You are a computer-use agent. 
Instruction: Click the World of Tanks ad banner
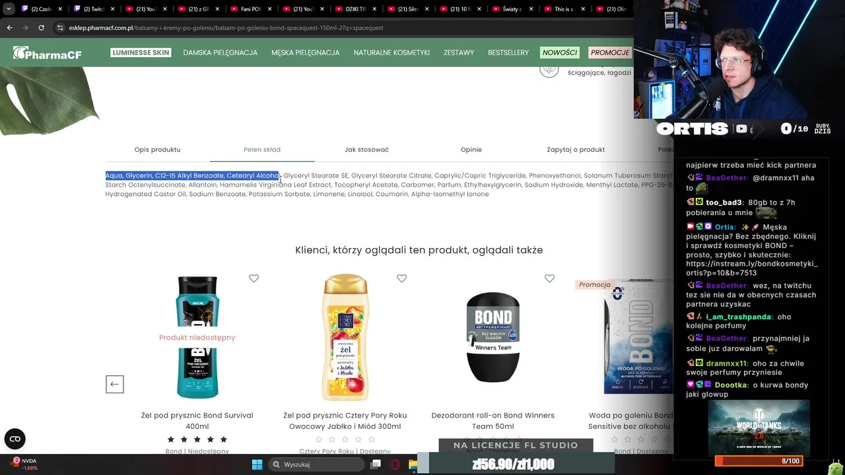[x=759, y=427]
